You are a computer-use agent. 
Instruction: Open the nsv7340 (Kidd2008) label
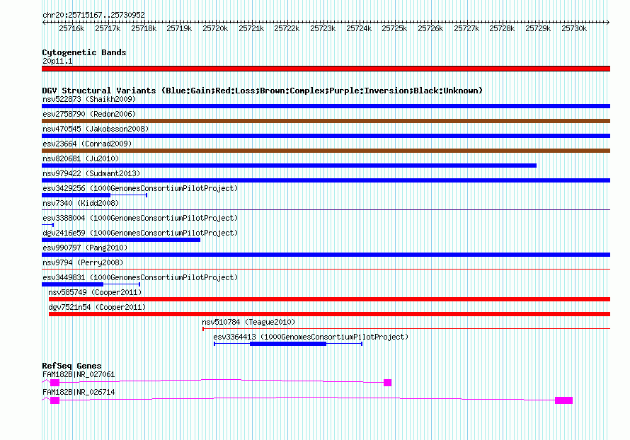click(81, 203)
